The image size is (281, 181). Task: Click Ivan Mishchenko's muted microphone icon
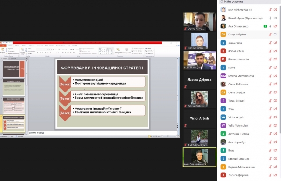pyautogui.click(x=270, y=10)
